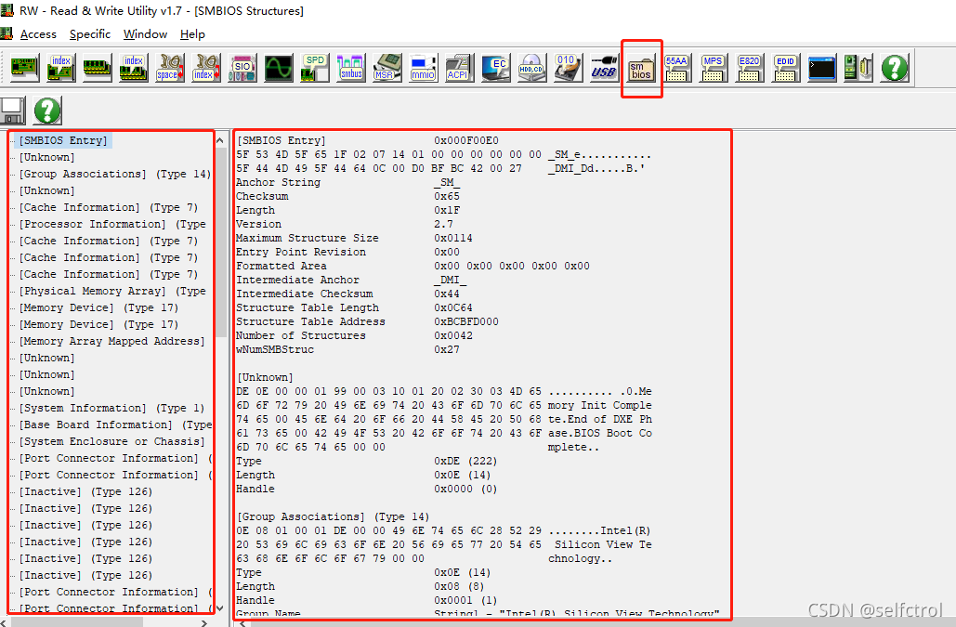Image resolution: width=956 pixels, height=627 pixels.
Task: Click the tree's vertical scrollbar up arrow
Action: [x=221, y=141]
